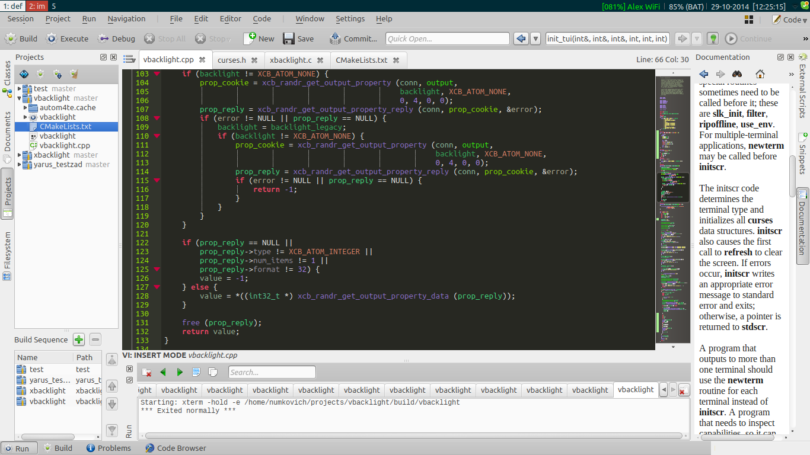Open the Code Browser bottom panel
810x455 pixels.
(x=176, y=448)
